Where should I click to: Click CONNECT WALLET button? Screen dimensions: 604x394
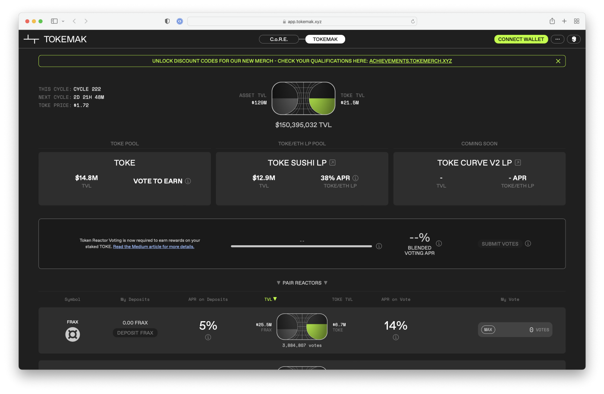point(521,39)
